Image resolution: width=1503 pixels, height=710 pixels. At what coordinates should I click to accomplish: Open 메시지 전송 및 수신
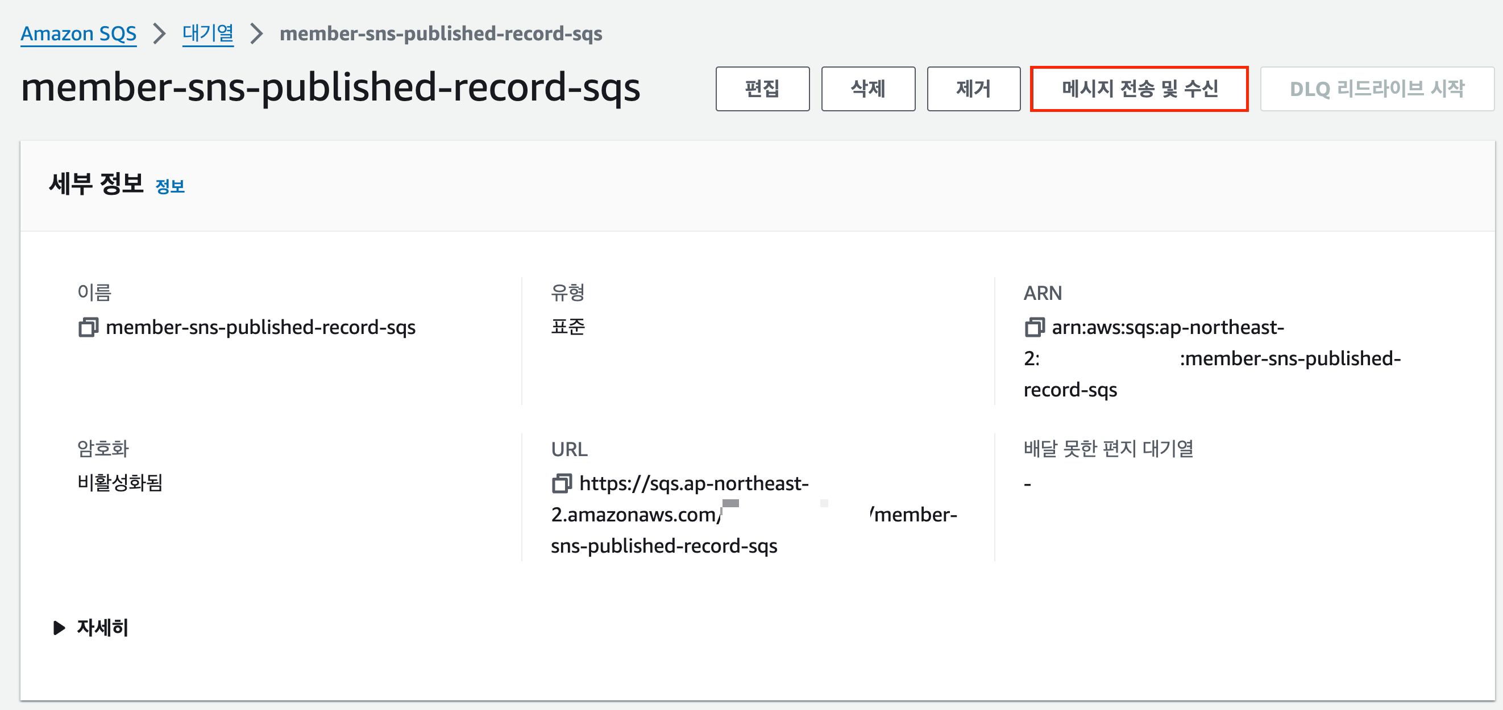[x=1139, y=89]
